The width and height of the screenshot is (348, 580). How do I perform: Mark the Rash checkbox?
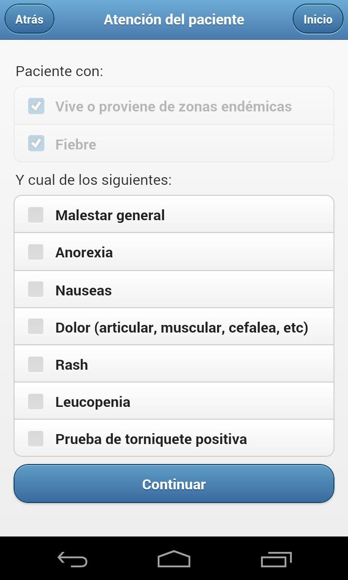[x=36, y=364]
